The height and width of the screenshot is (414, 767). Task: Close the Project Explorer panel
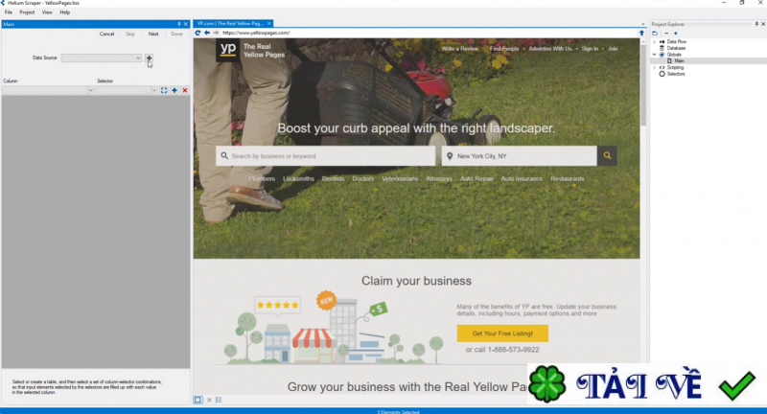(763, 24)
